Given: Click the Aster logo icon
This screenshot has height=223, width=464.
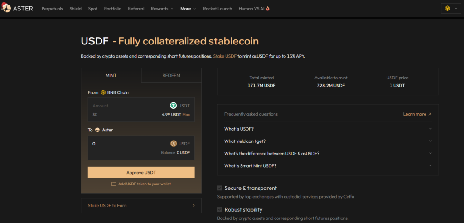Looking at the screenshot, I should pos(6,8).
